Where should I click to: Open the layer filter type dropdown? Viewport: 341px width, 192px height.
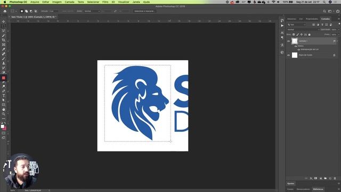tap(296, 25)
